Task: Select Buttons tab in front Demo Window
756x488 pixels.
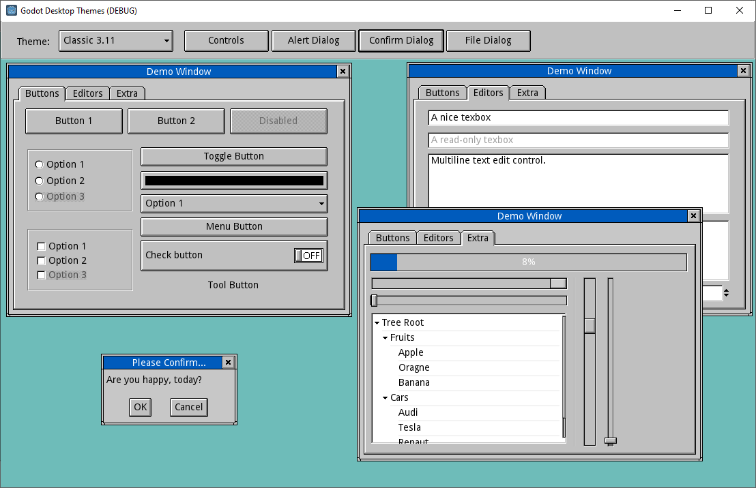Action: tap(392, 238)
